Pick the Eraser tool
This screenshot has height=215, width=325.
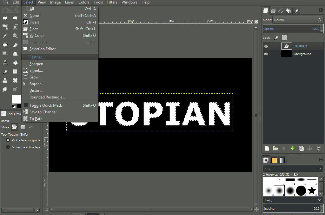tap(15, 71)
